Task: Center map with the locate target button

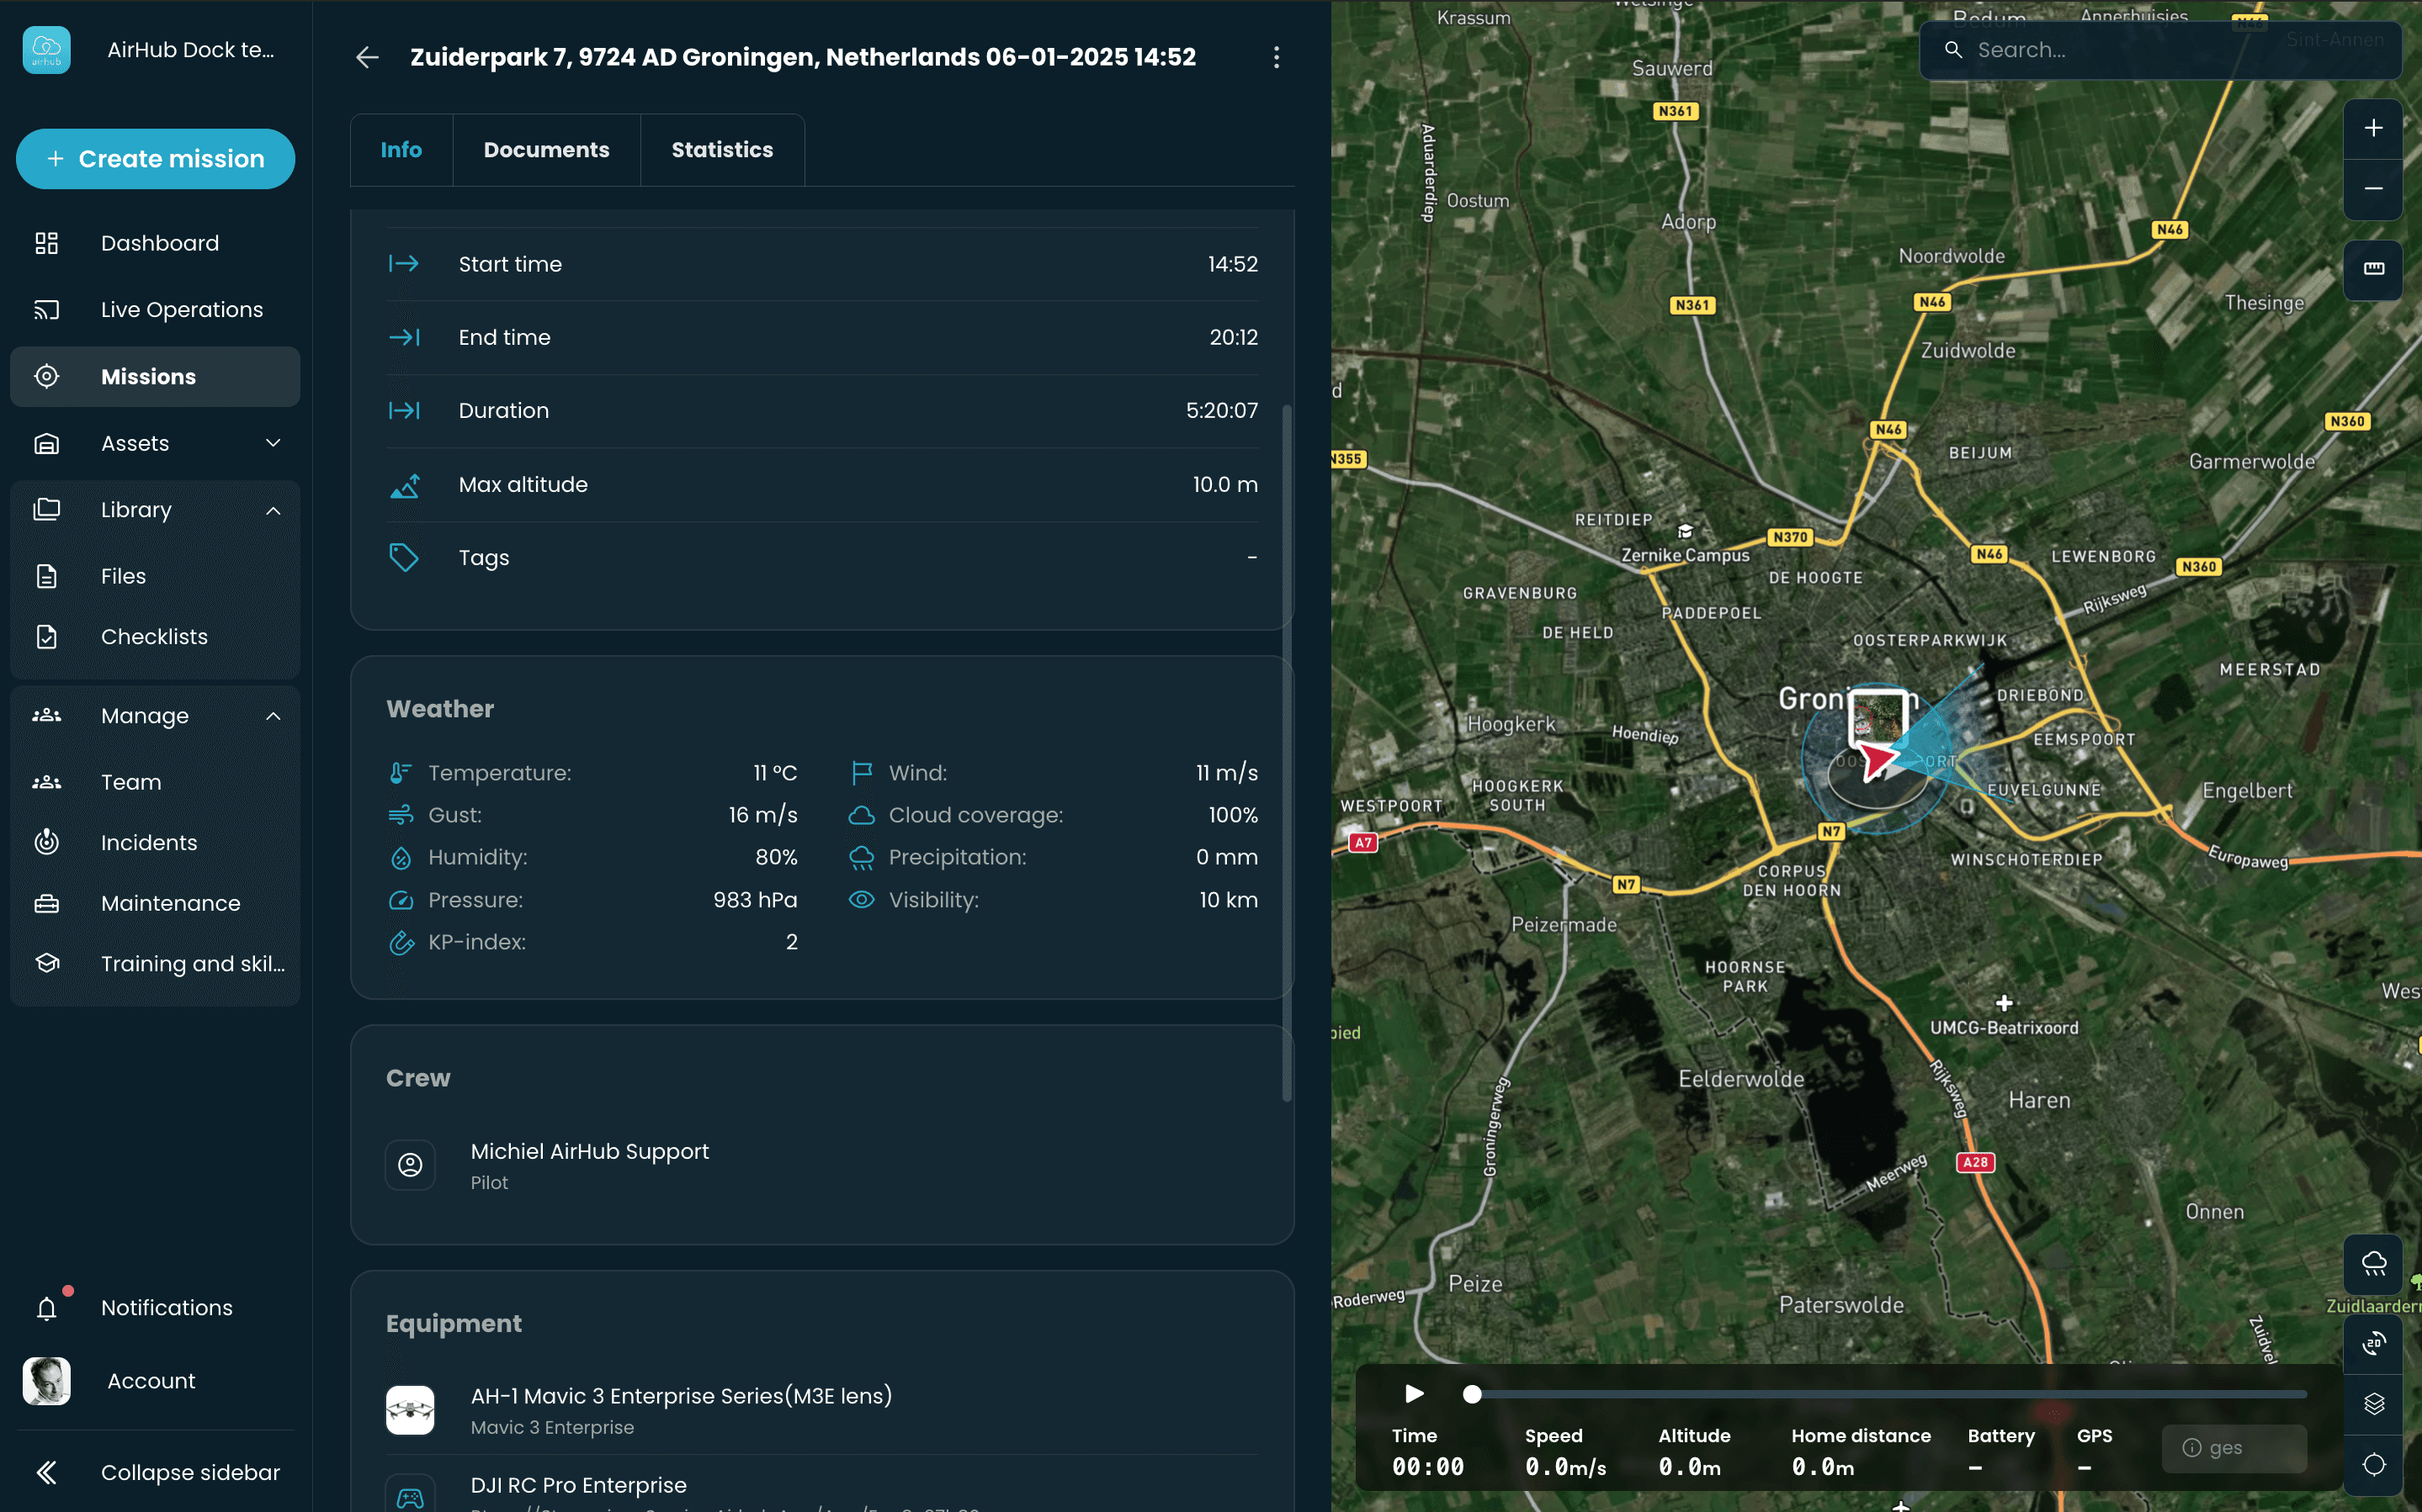Action: pyautogui.click(x=2373, y=1465)
